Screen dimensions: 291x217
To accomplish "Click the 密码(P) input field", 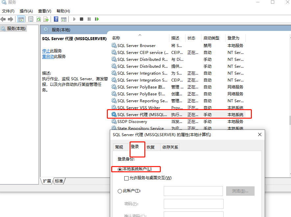I will (193, 204).
